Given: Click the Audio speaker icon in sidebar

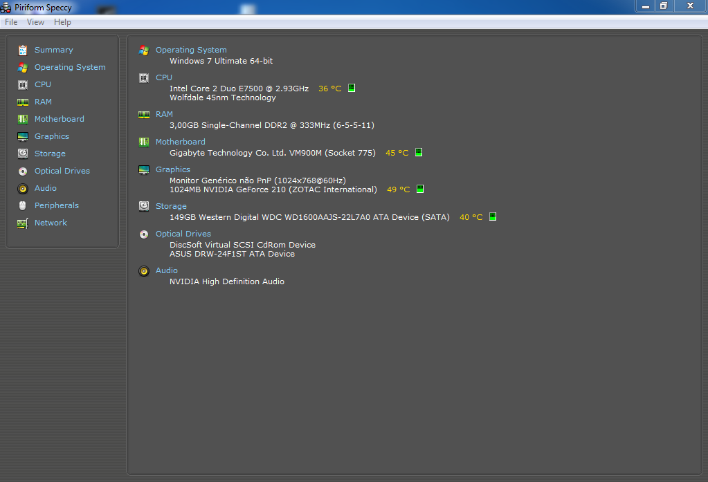Looking at the screenshot, I should pyautogui.click(x=23, y=188).
